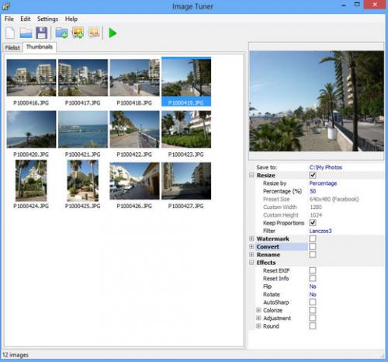This screenshot has height=362, width=388.
Task: Add folder of images to list
Action: point(61,33)
